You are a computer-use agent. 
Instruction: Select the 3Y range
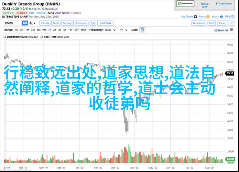click(x=60, y=30)
